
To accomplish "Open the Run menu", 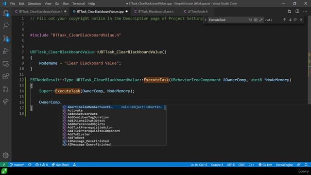I will tap(66, 3).
